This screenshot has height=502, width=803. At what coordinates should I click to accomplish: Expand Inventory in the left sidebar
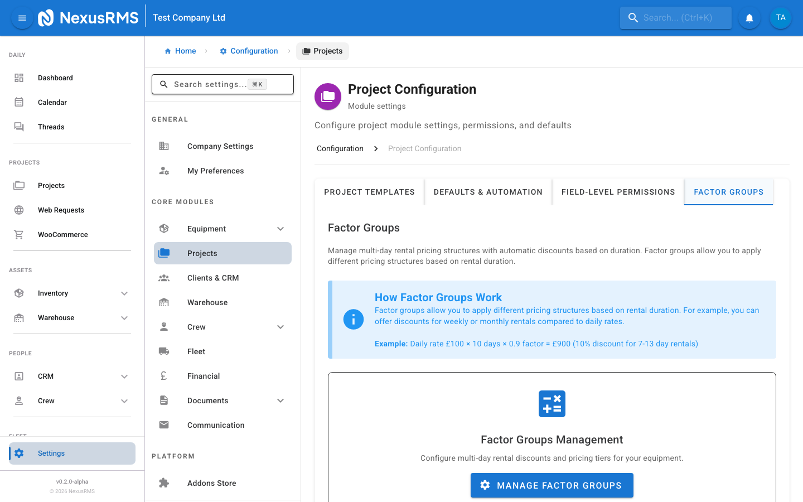[124, 293]
